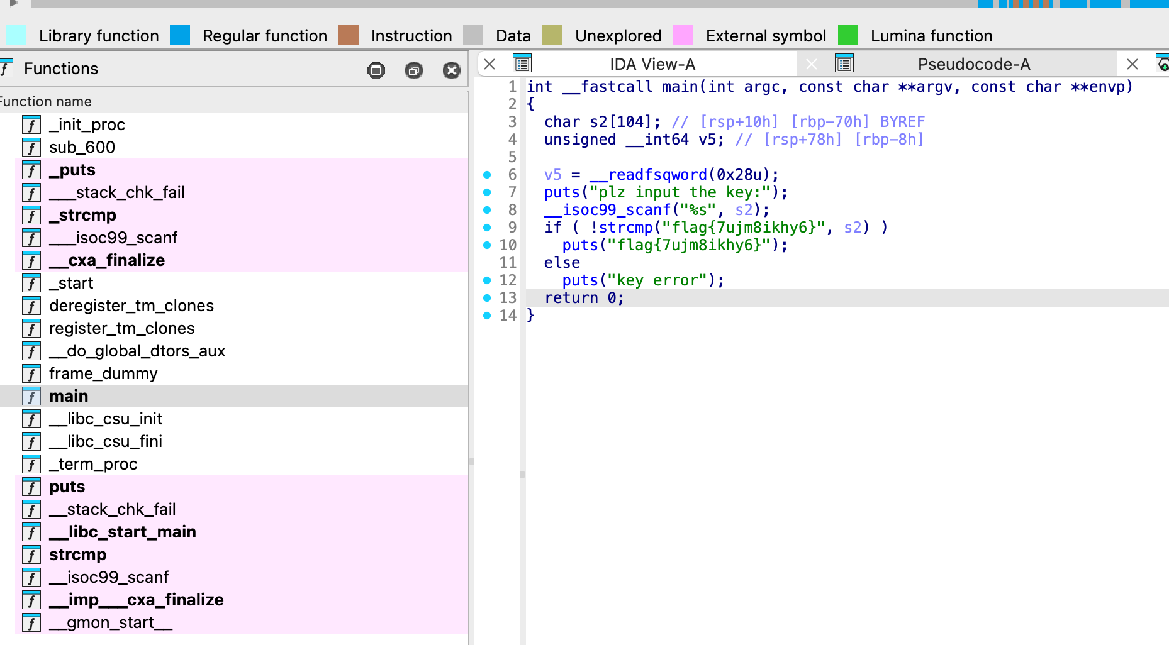Click the strcmp call in line 9
1169x645 pixels.
[x=626, y=228]
